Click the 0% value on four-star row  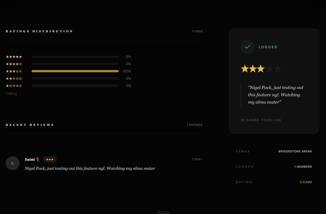pos(128,64)
